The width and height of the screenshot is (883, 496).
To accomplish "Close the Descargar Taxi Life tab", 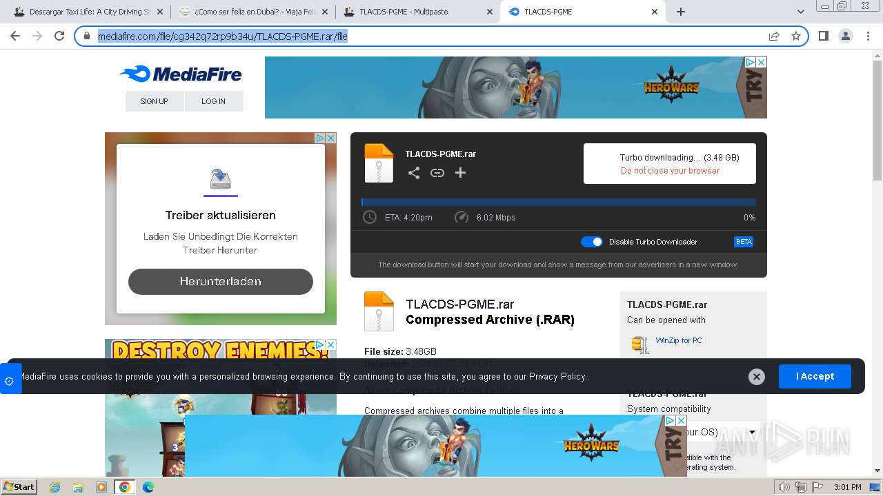I will [160, 12].
